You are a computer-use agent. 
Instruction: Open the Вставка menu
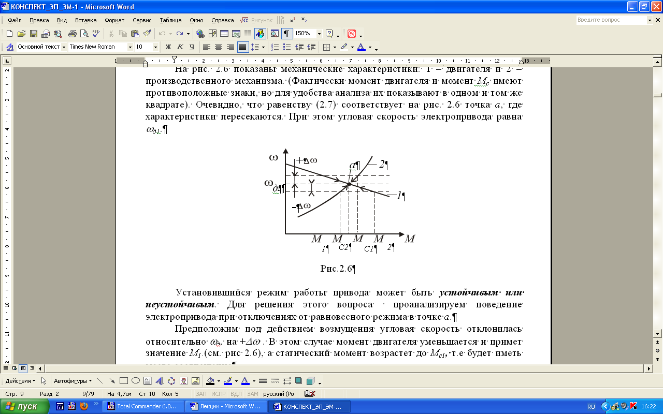pos(86,20)
